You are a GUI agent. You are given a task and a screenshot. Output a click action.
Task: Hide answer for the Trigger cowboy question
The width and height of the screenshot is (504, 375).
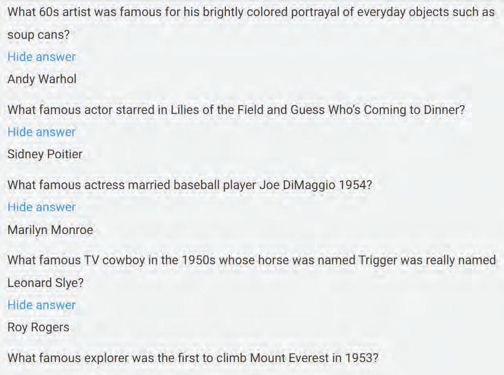[42, 305]
